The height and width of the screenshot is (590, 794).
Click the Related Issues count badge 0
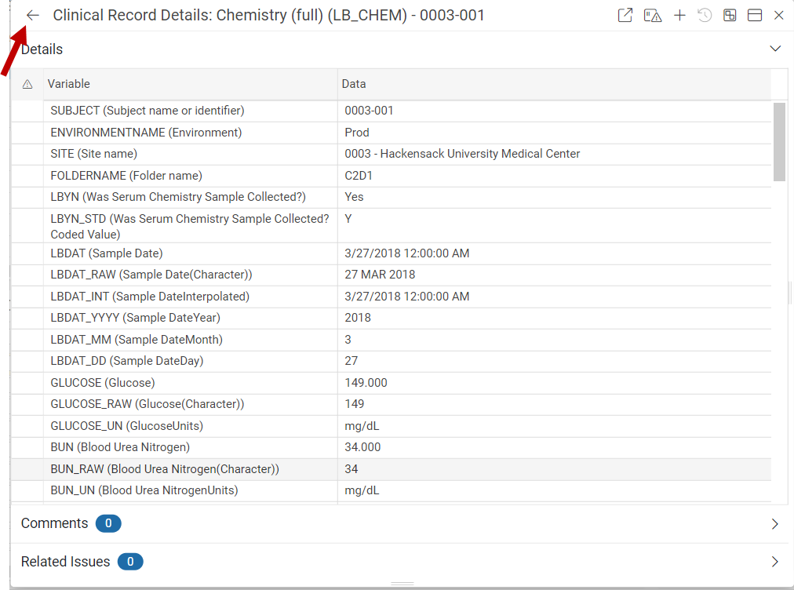tap(130, 562)
